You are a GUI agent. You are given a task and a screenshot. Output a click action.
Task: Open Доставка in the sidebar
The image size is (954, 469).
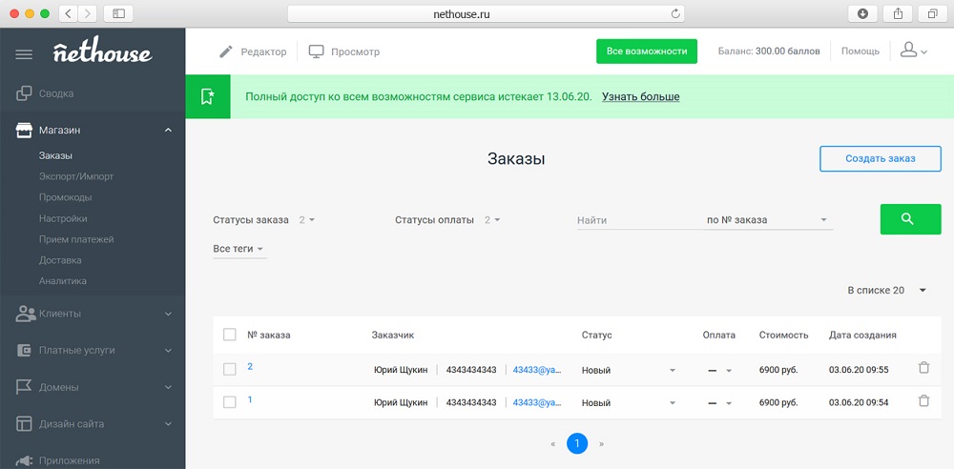60,260
